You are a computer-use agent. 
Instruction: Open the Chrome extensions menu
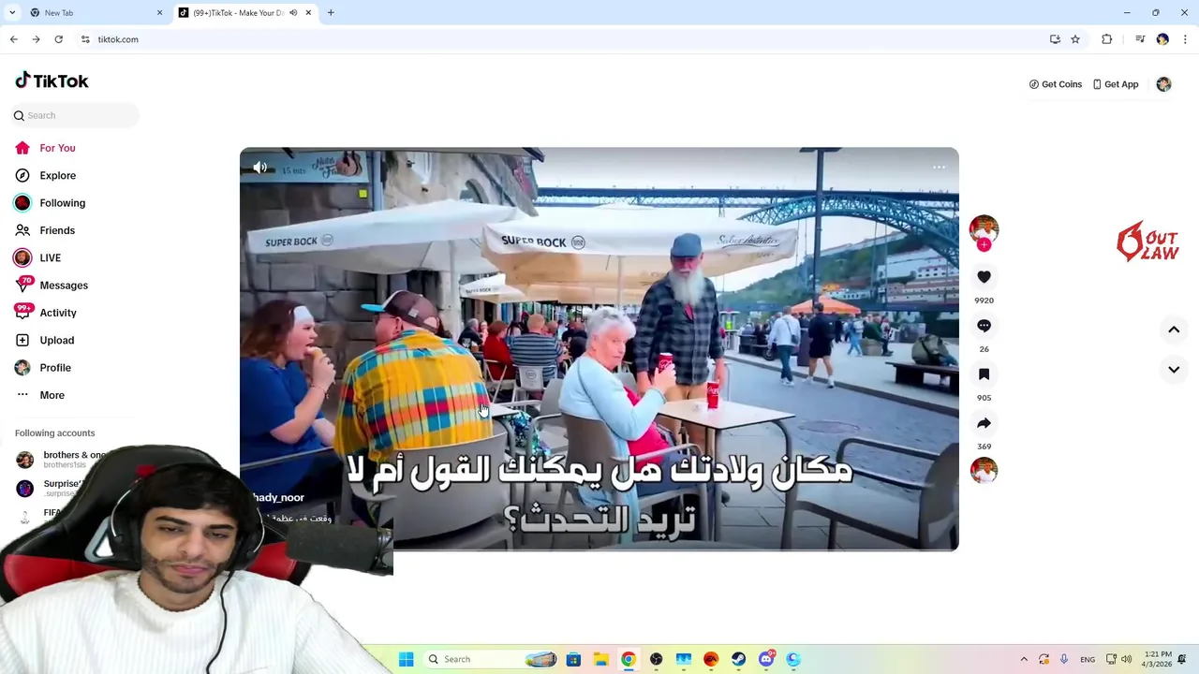(1107, 39)
